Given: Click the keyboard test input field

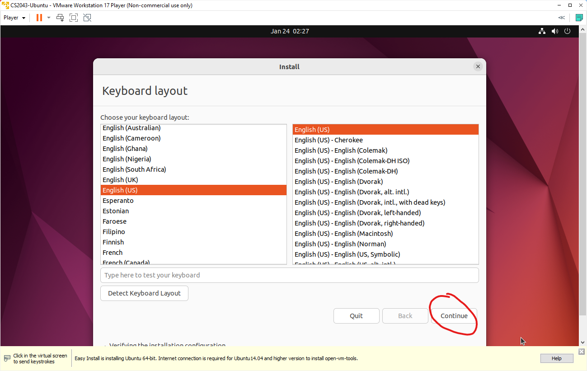Looking at the screenshot, I should coord(289,275).
